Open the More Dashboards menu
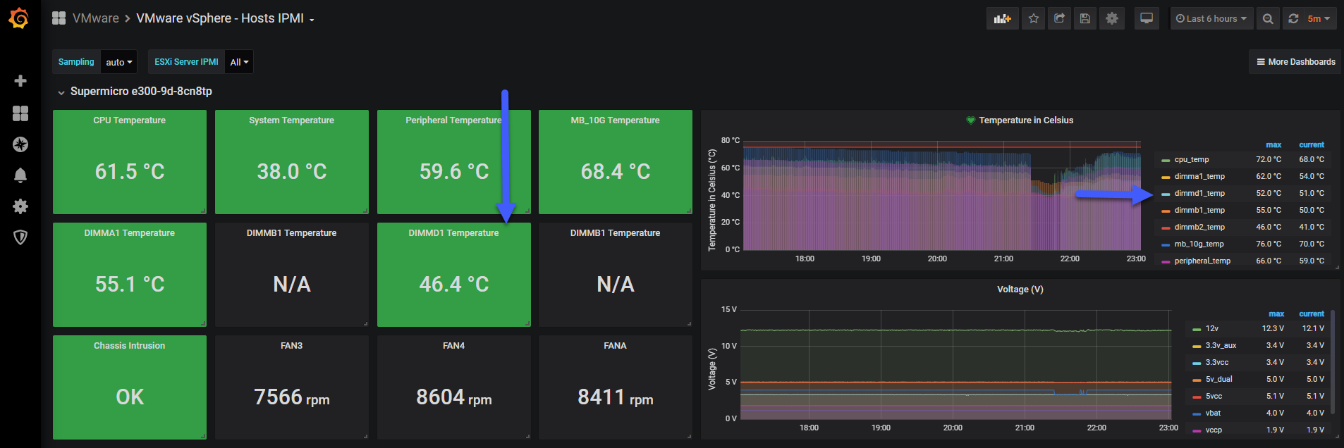The height and width of the screenshot is (448, 1344). [x=1295, y=62]
